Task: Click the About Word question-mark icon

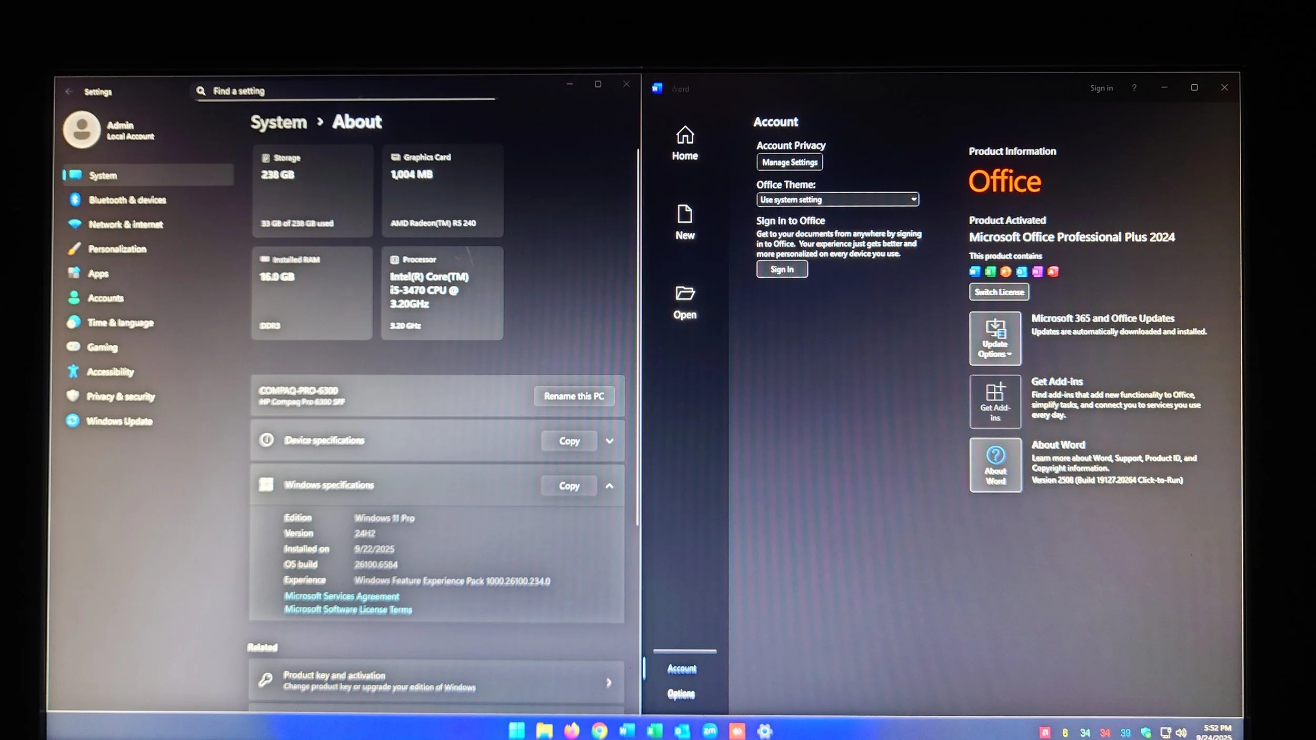Action: pos(995,455)
